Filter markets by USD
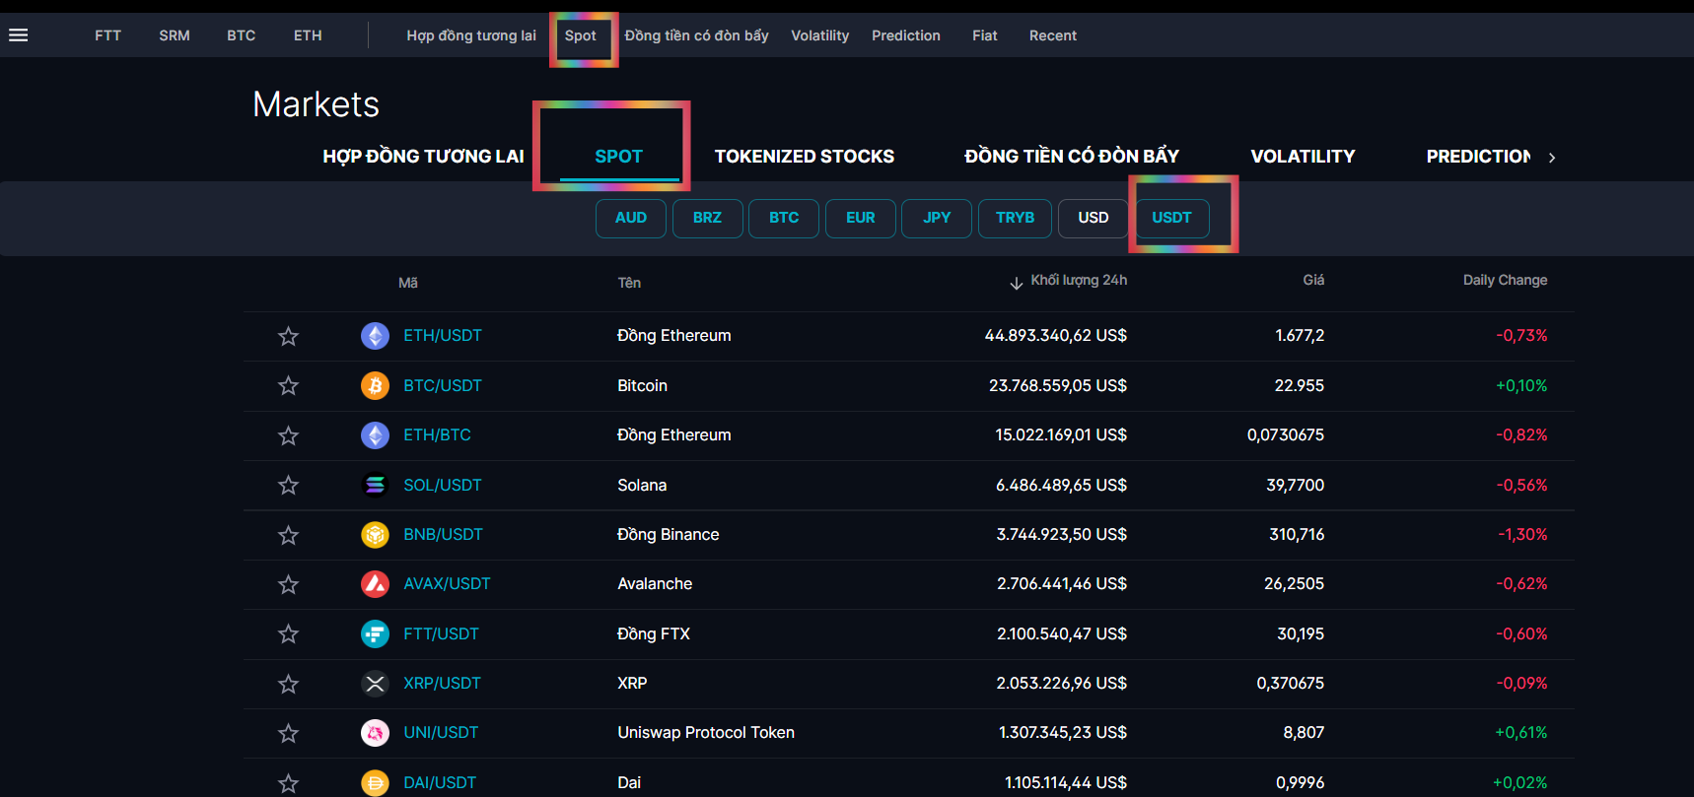 (x=1093, y=218)
